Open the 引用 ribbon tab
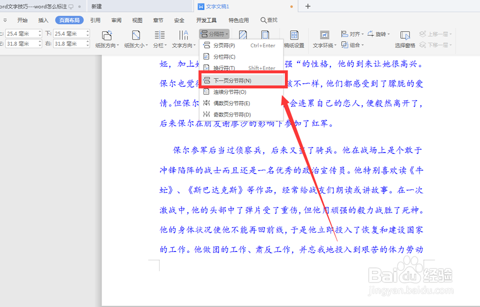Image resolution: width=480 pixels, height=307 pixels. [95, 20]
